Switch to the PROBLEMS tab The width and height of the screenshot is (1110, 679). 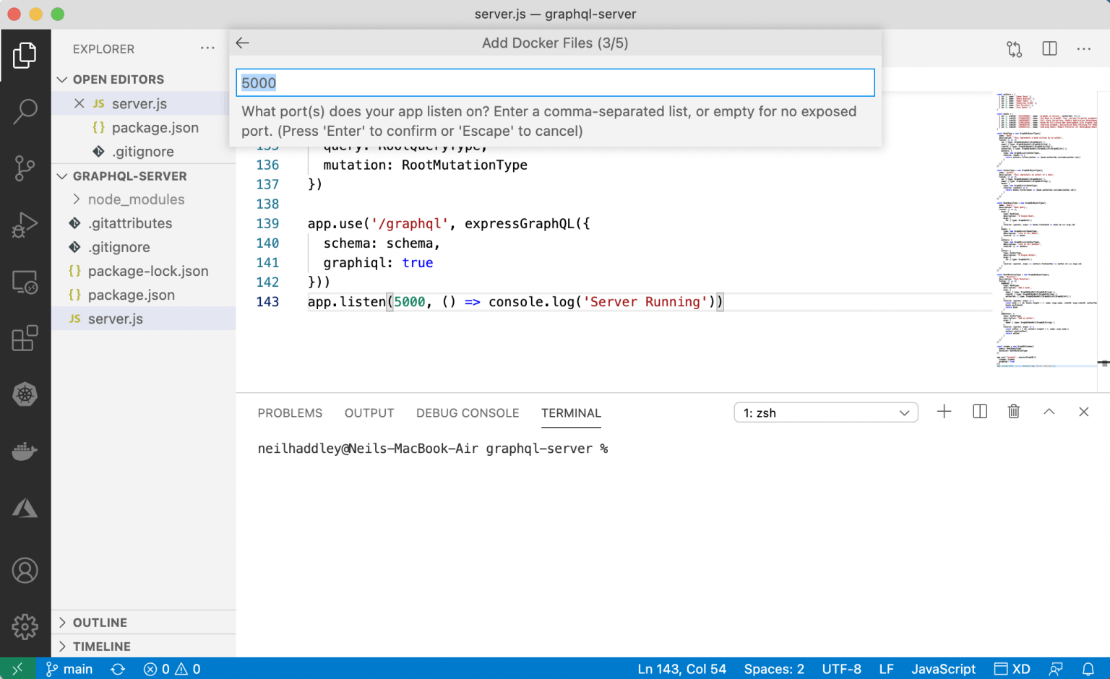pyautogui.click(x=290, y=413)
